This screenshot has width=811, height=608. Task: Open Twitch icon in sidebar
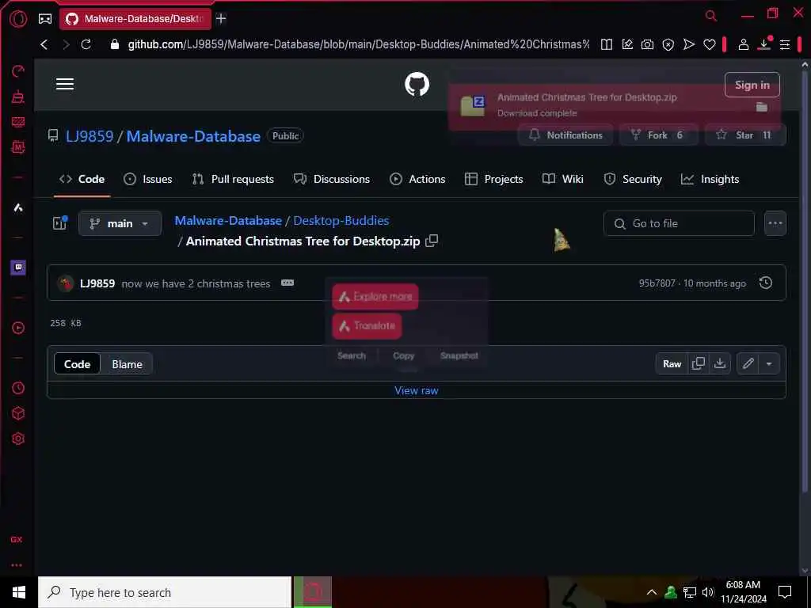point(18,268)
